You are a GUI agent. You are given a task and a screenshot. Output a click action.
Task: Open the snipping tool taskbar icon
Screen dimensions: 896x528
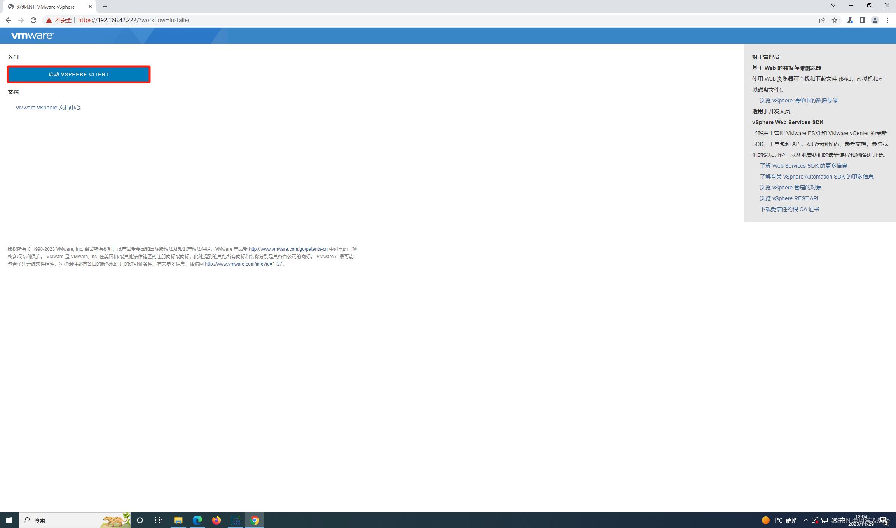point(236,520)
